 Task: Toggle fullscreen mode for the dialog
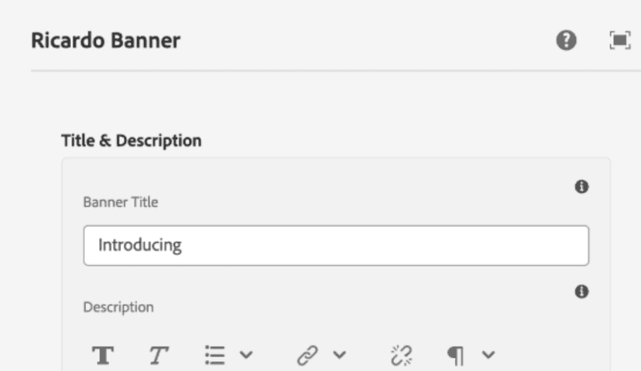(x=618, y=40)
